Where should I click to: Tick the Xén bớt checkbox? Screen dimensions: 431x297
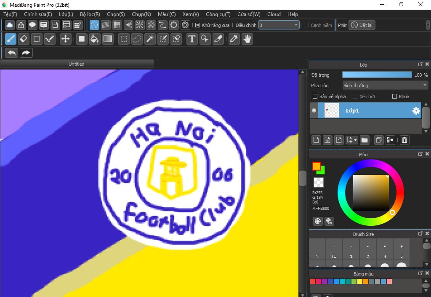[x=355, y=96]
